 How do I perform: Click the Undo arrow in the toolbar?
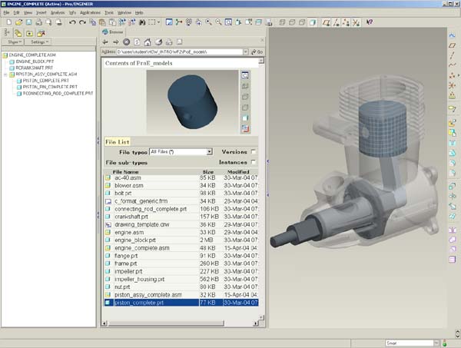click(x=72, y=22)
